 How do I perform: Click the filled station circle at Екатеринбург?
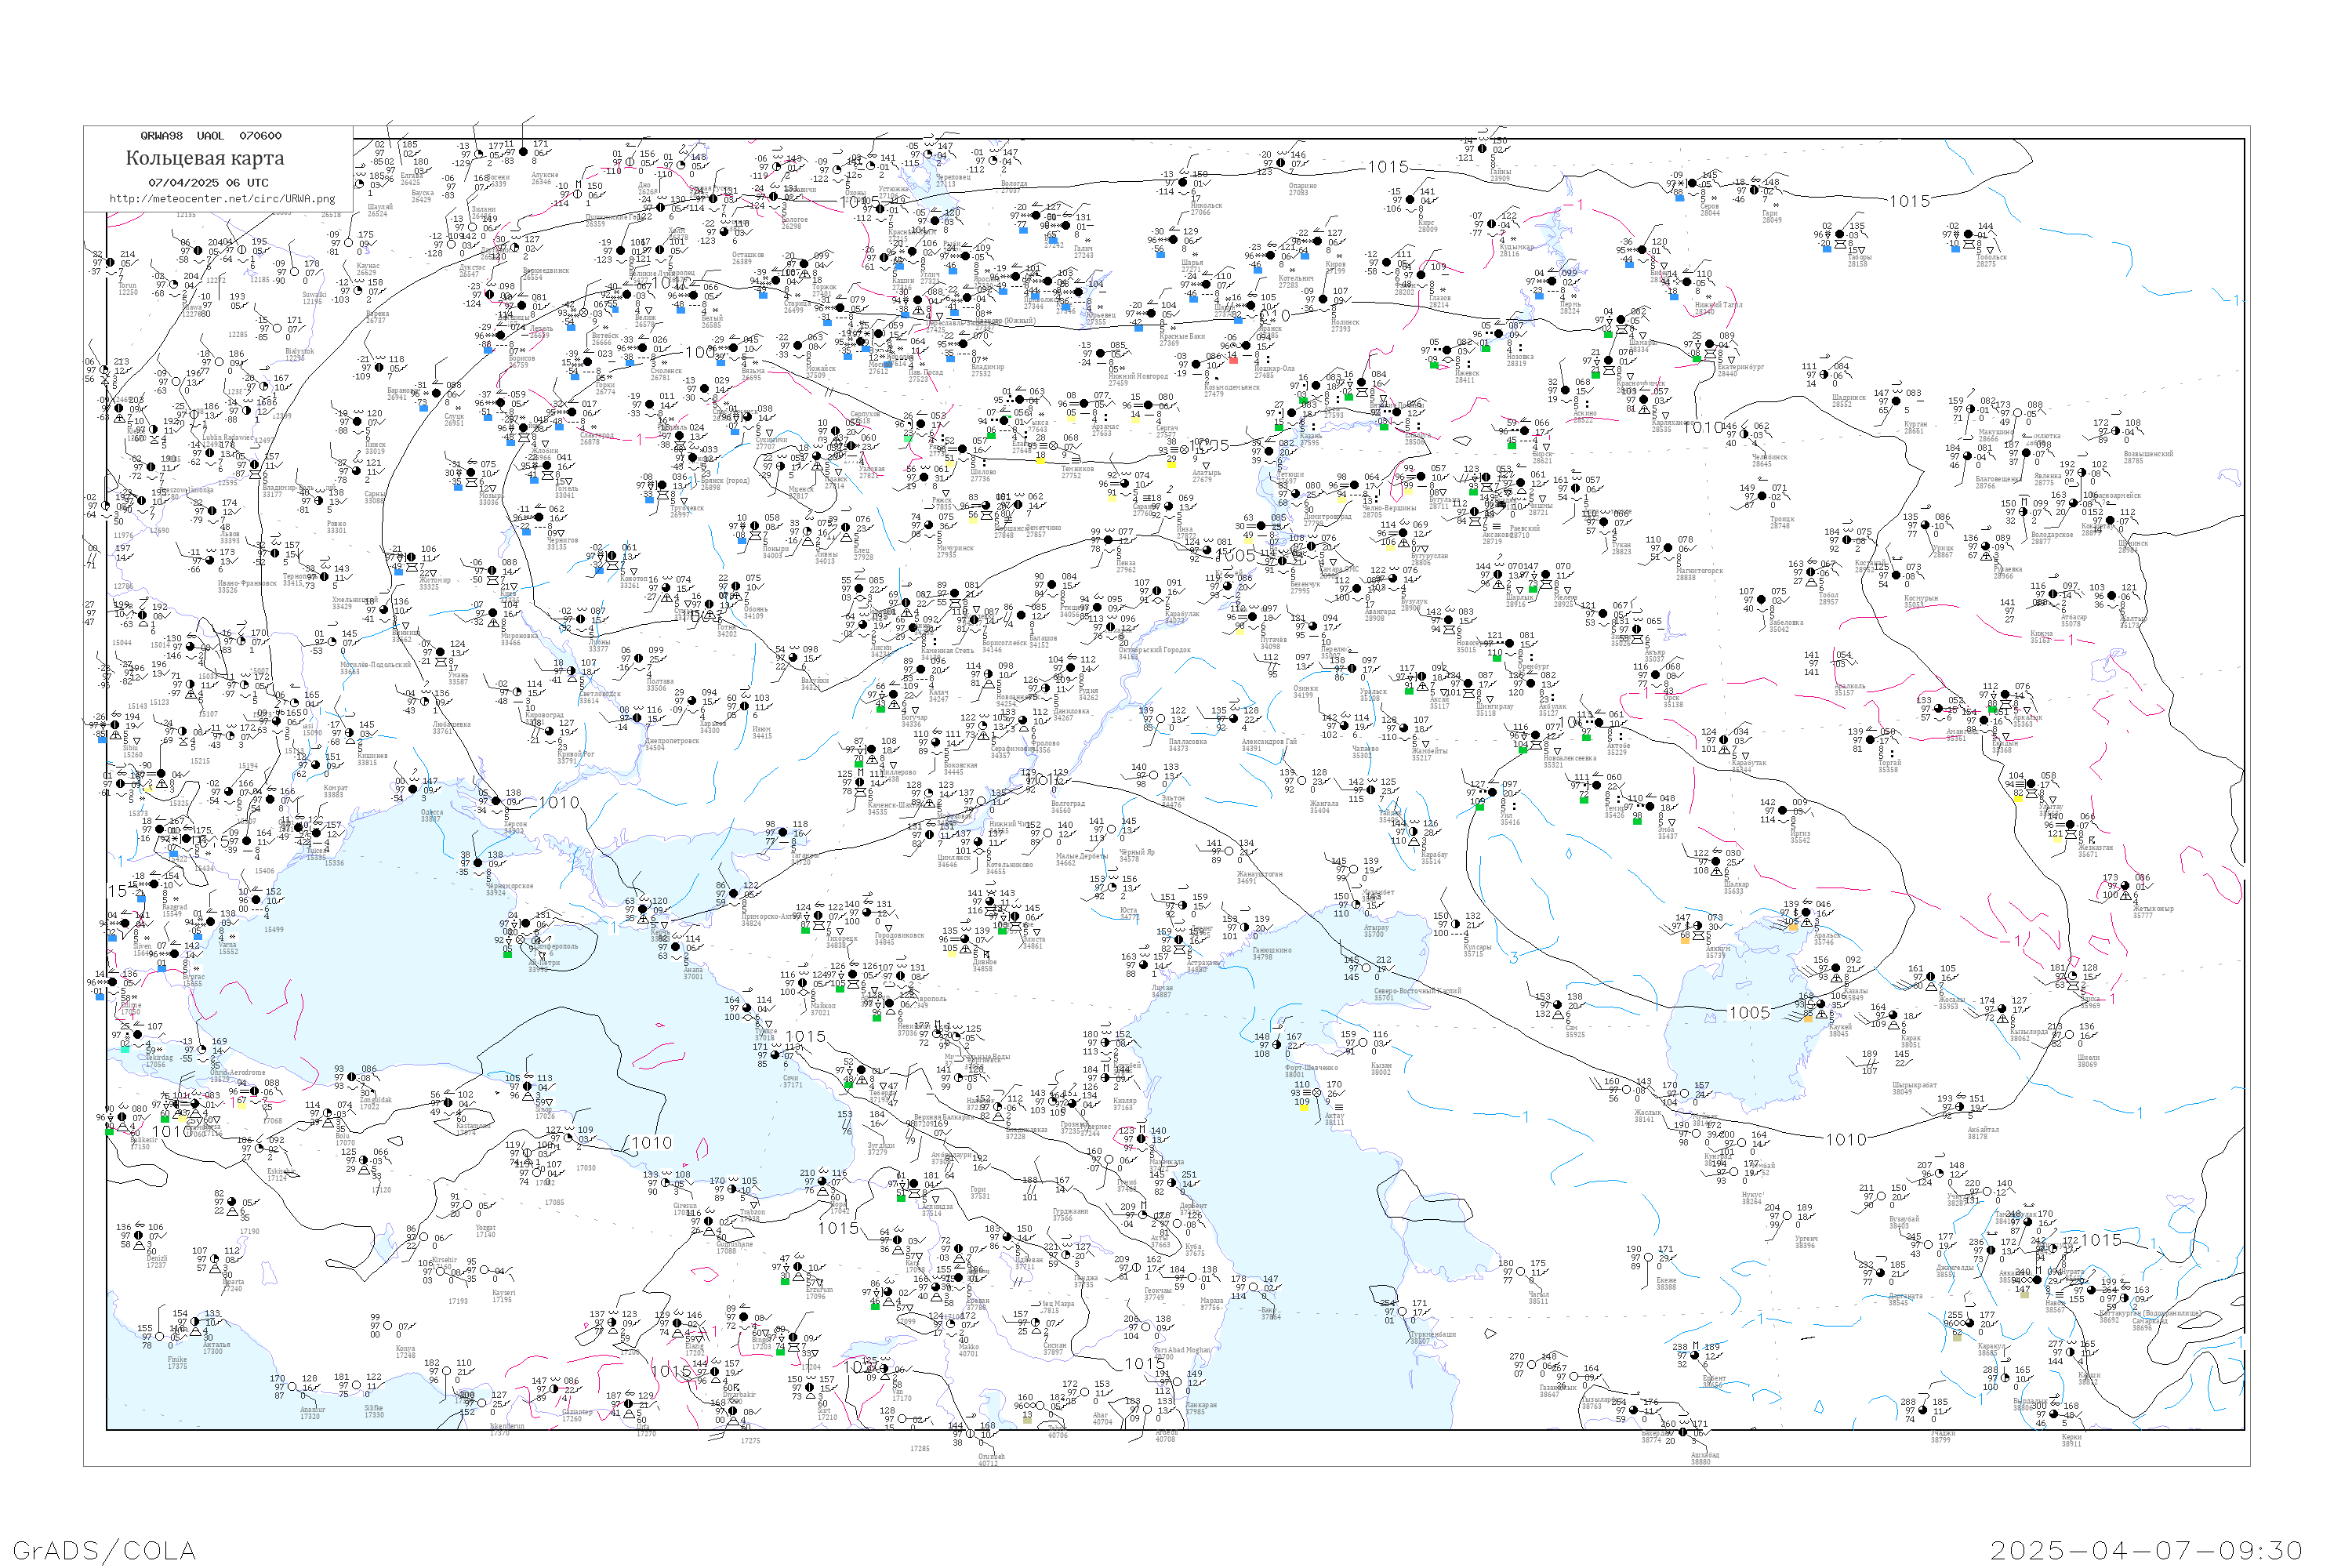pyautogui.click(x=1710, y=344)
